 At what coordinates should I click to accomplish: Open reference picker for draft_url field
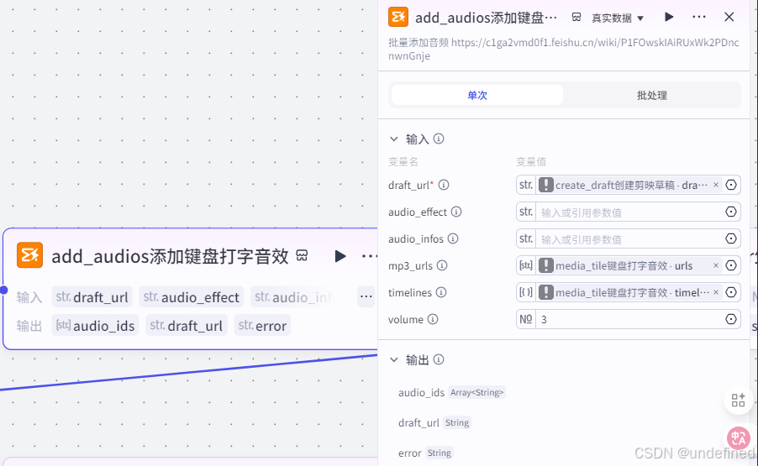coord(731,185)
